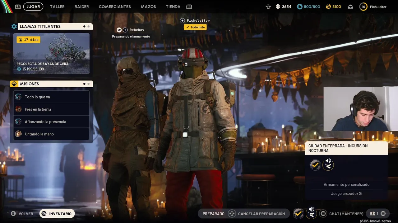398x223 pixels.
Task: Click the avatar icon beside Untando la mano
Action: [18, 134]
